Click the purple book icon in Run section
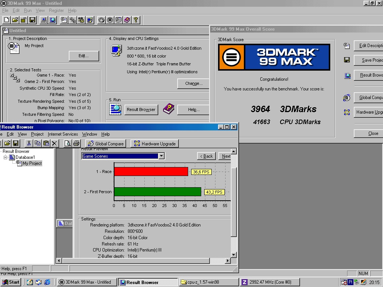This screenshot has height=287, width=383. pos(168,109)
